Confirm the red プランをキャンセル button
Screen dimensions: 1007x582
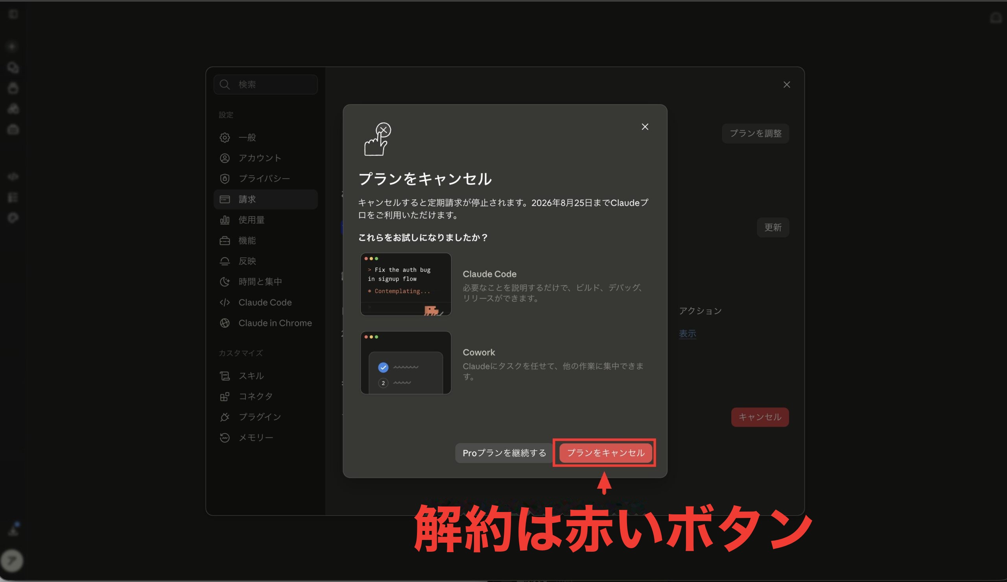pyautogui.click(x=605, y=453)
